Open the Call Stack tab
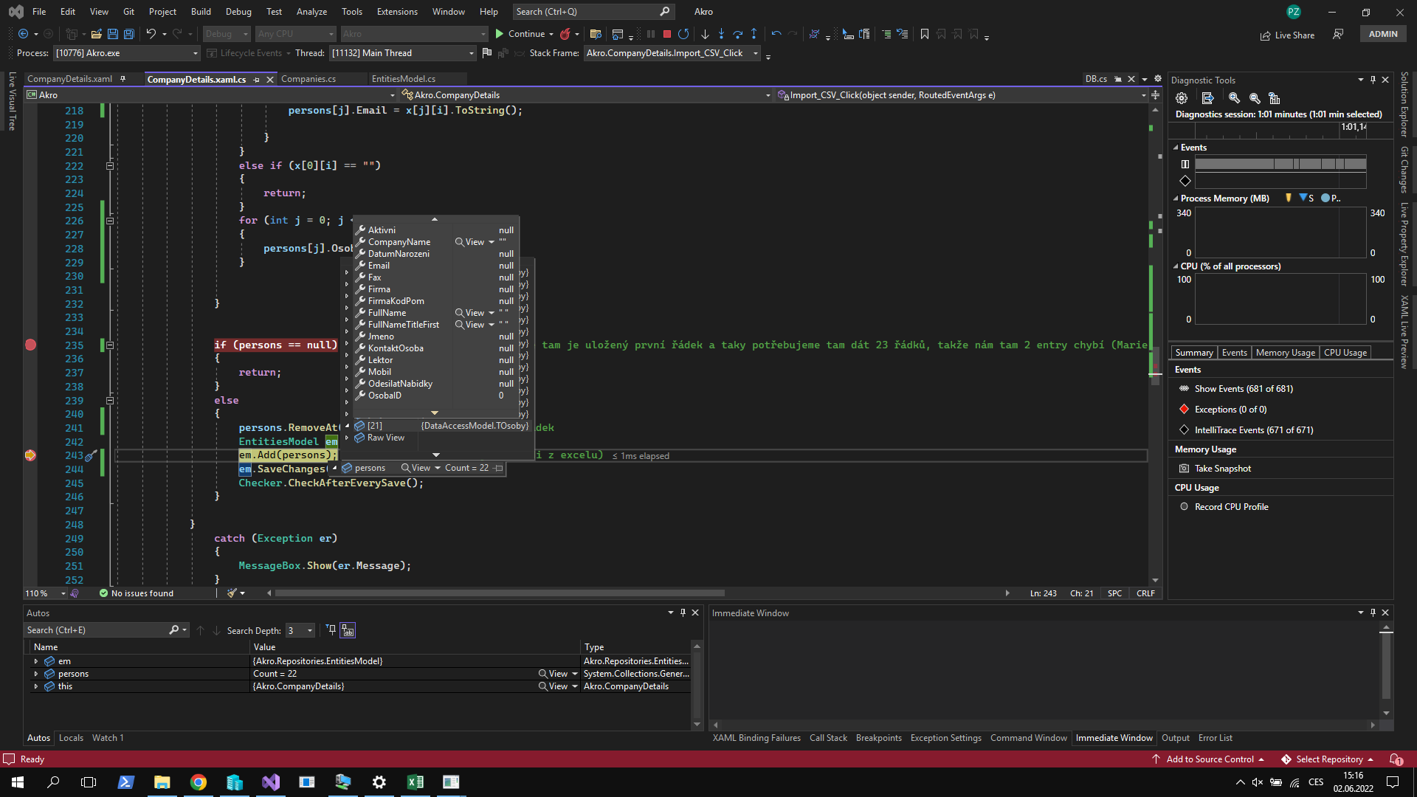 point(828,738)
